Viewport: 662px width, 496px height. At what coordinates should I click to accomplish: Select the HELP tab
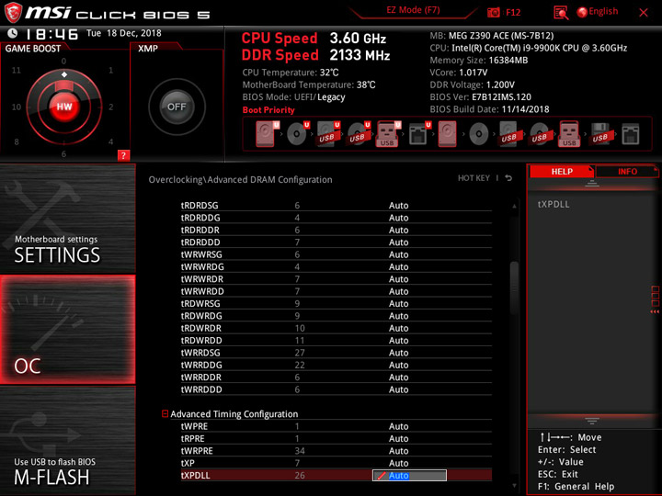[x=562, y=171]
